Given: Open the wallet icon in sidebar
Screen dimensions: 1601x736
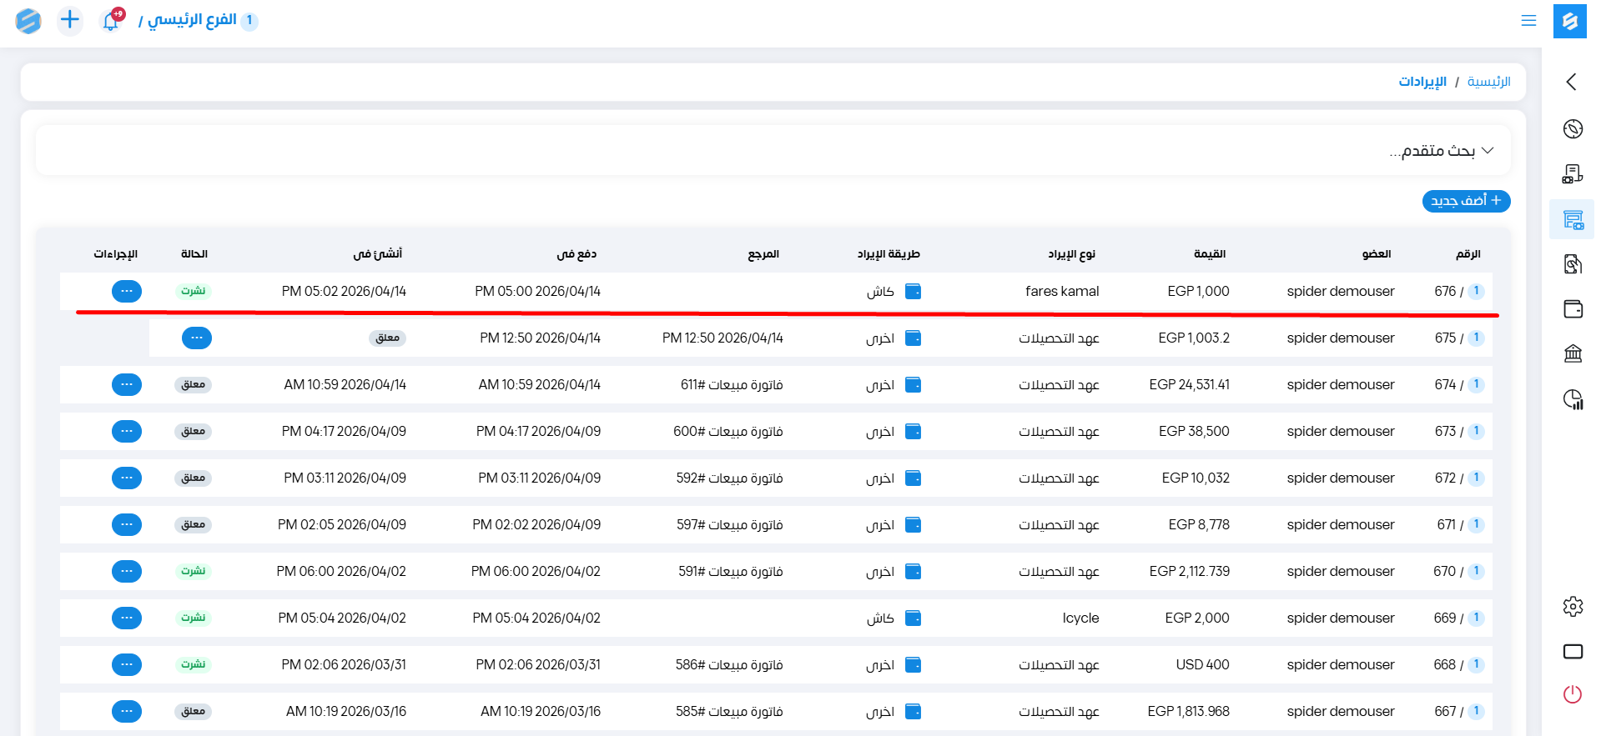Looking at the screenshot, I should click(x=1573, y=309).
